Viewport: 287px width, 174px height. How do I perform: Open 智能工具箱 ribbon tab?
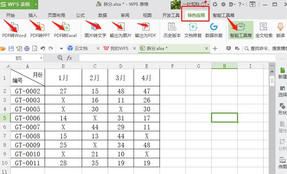[x=224, y=15]
